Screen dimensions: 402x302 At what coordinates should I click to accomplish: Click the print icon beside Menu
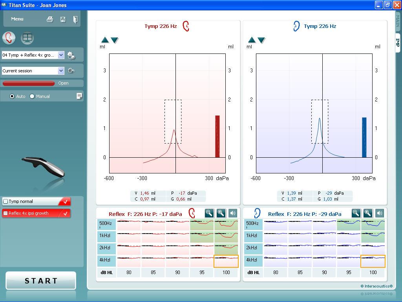point(50,19)
